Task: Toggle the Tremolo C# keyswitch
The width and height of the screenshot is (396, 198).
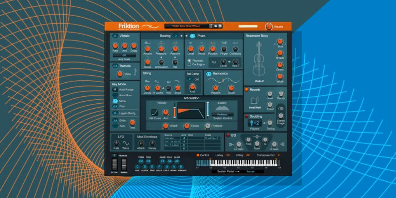Action: (x=115, y=66)
